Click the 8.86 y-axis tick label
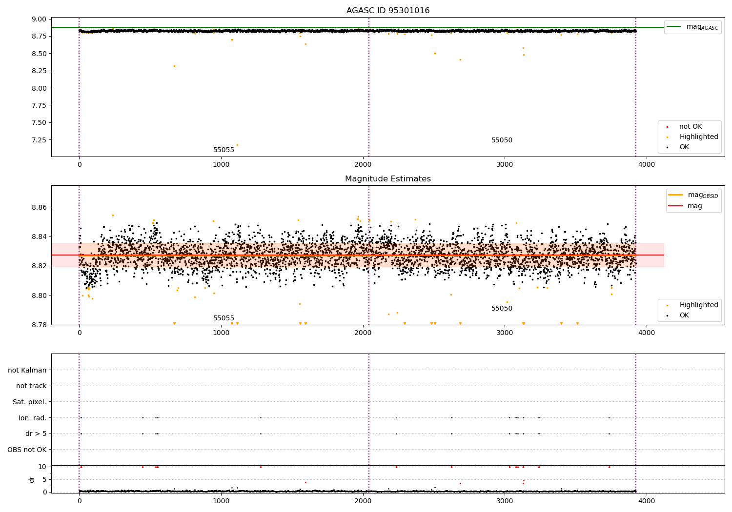The image size is (732, 512). pyautogui.click(x=39, y=208)
